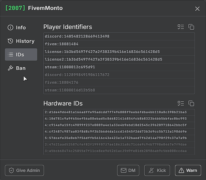This screenshot has width=206, height=180.
Task: Select hardware ID starting 5:57dcefe3
Action: point(119,138)
